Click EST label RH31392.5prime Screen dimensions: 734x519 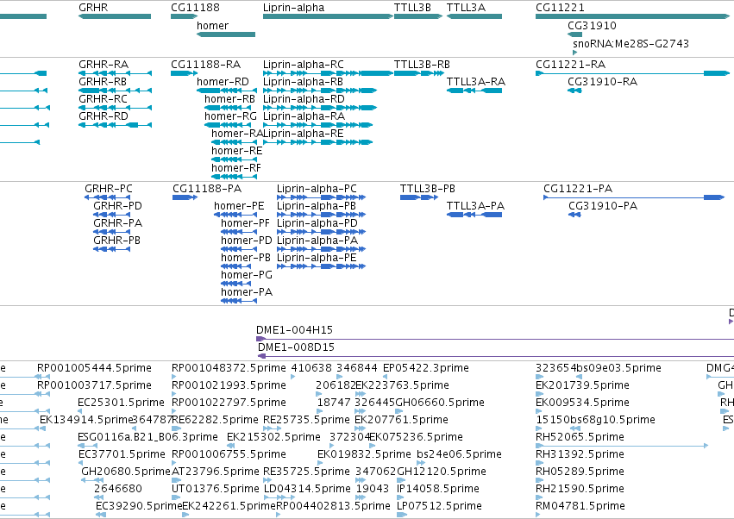[580, 454]
